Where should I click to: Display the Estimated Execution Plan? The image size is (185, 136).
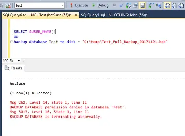pyautogui.click(x=128, y=5)
